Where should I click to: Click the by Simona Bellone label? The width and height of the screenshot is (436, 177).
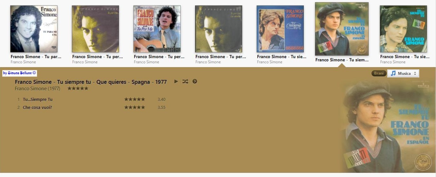[x=20, y=73]
